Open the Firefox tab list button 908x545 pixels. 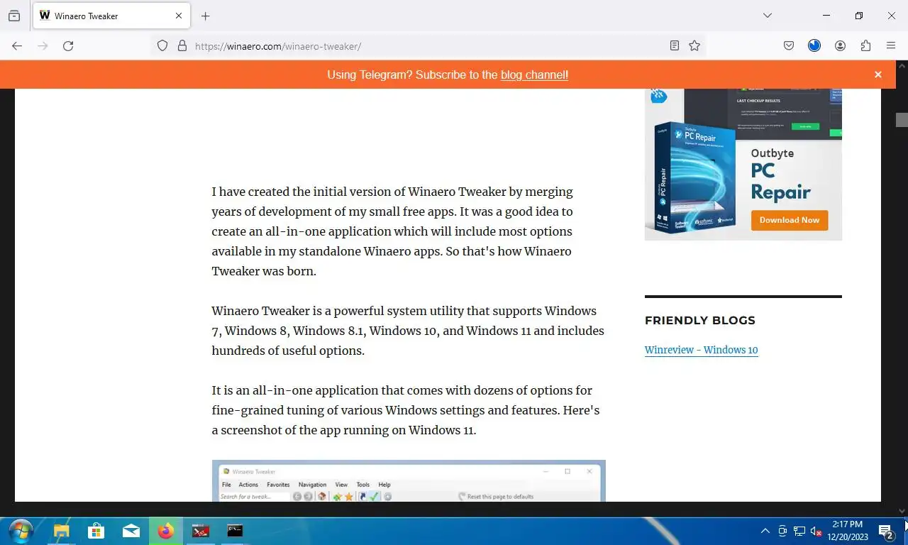14,16
